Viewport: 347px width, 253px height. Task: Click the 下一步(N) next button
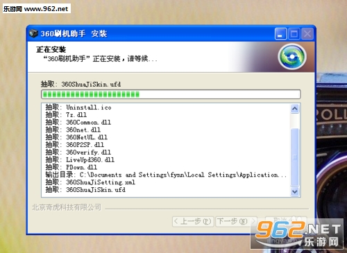(x=236, y=222)
